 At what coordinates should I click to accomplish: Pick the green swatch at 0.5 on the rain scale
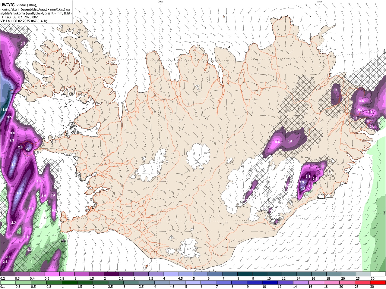pos(39,282)
